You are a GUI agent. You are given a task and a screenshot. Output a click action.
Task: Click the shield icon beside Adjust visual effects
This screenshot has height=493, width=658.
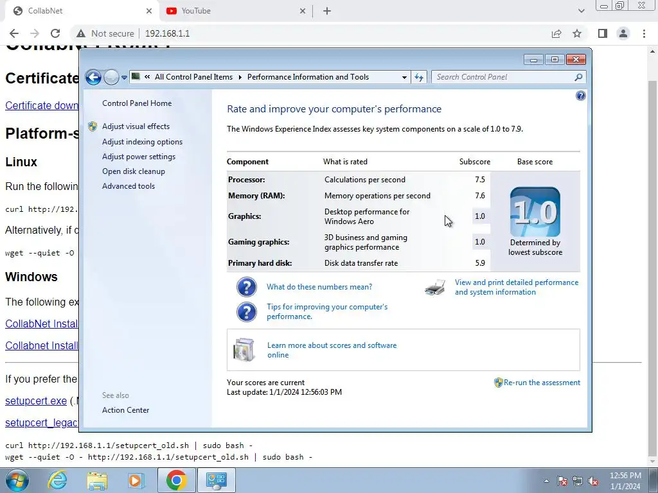(x=93, y=126)
